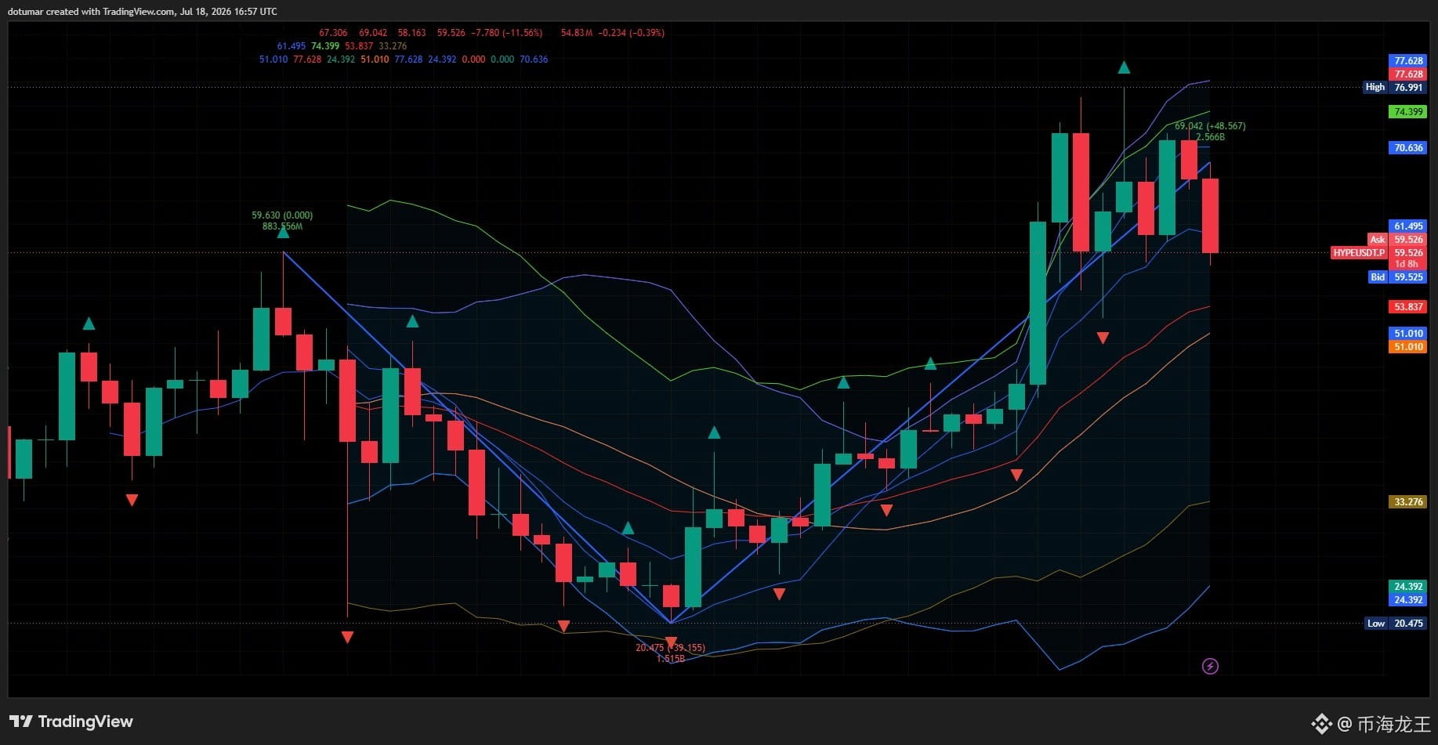Screen dimensions: 1438x745
Task: Click the 58.163 low value in legend
Action: 412,33
